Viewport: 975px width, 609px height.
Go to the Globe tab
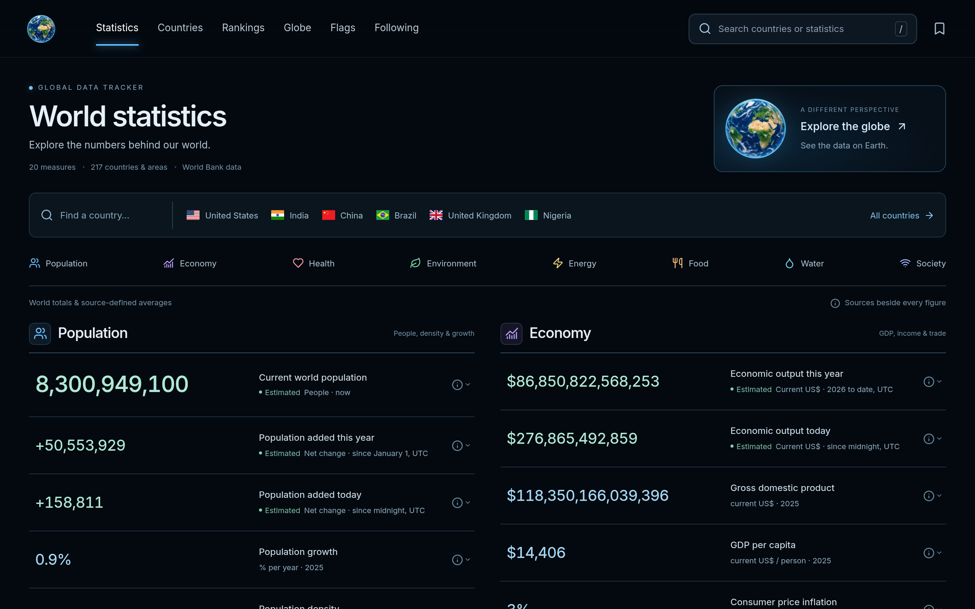[297, 28]
